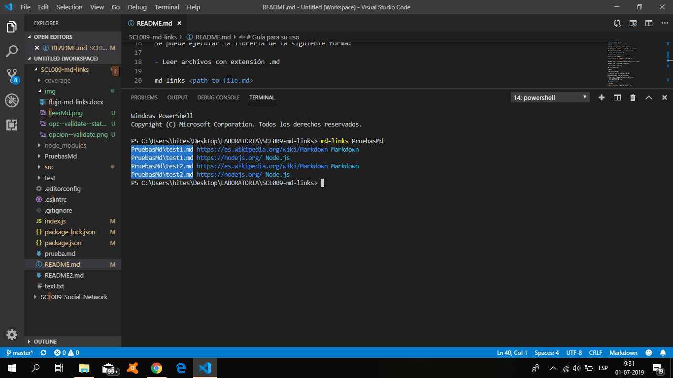Image resolution: width=673 pixels, height=378 pixels.
Task: Open Markdown preview to the side
Action: 633,23
